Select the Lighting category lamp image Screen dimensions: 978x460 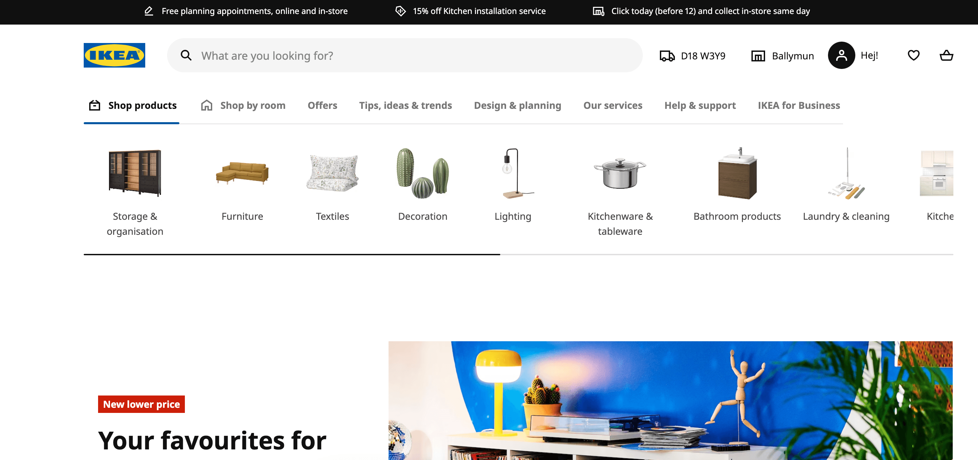pyautogui.click(x=513, y=173)
